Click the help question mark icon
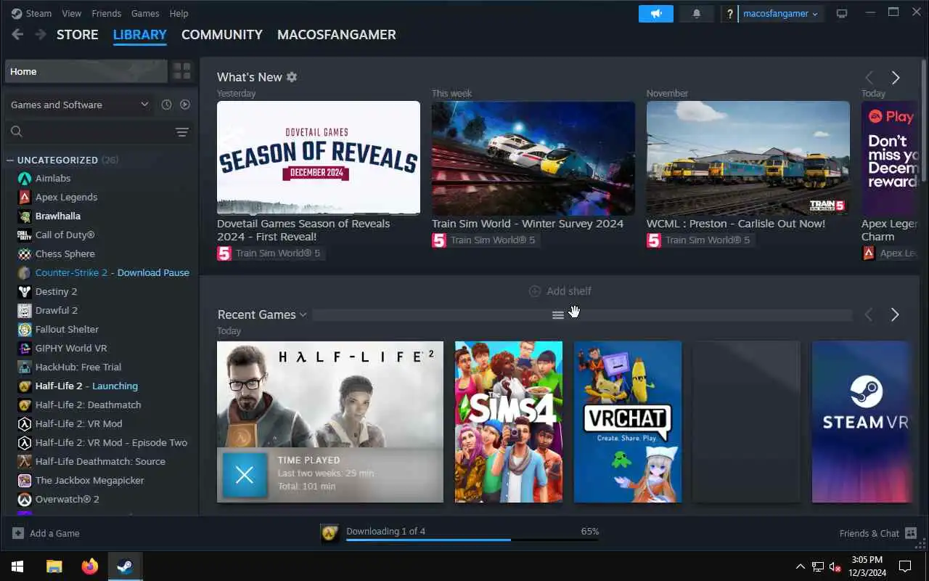 (729, 14)
